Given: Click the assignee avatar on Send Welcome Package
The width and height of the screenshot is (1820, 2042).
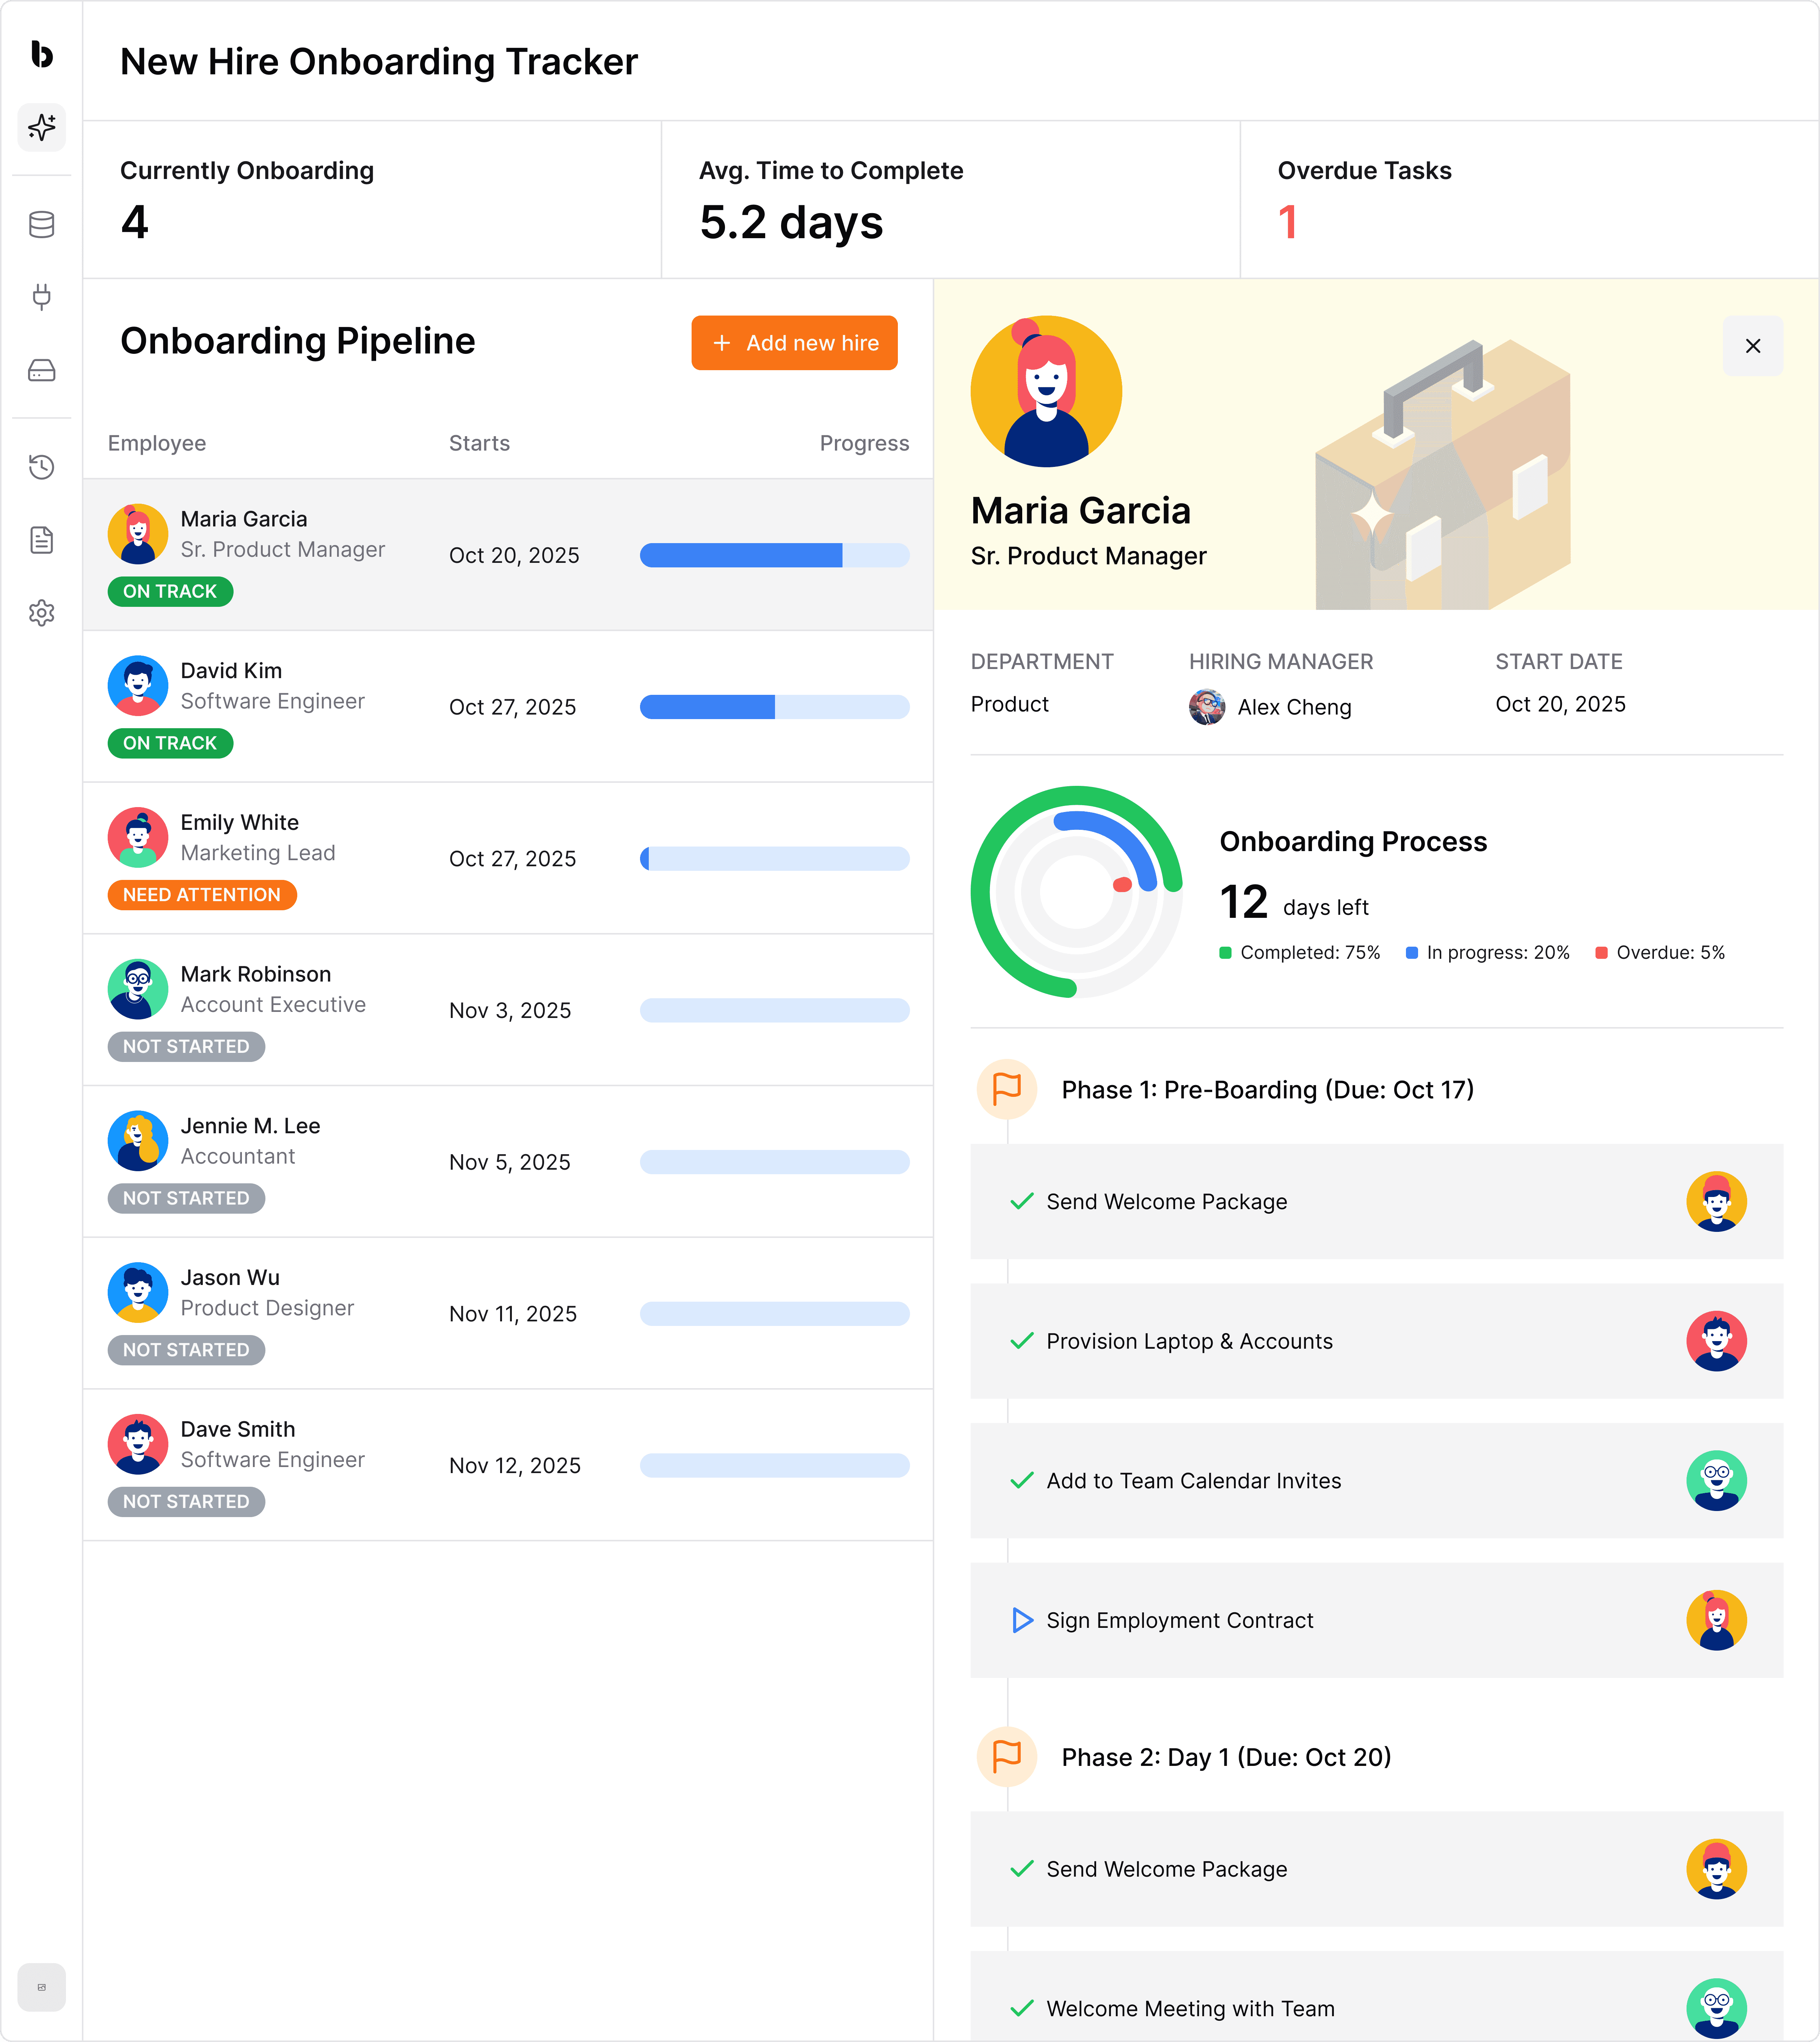Looking at the screenshot, I should pos(1716,1201).
